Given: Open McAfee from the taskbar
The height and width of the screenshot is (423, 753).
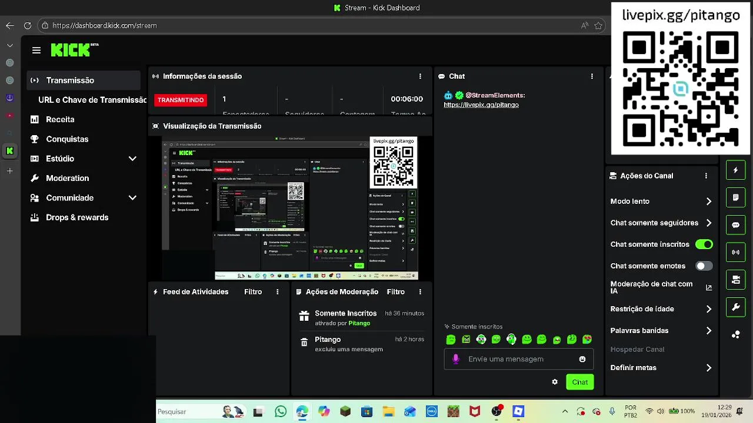Looking at the screenshot, I should tap(475, 411).
